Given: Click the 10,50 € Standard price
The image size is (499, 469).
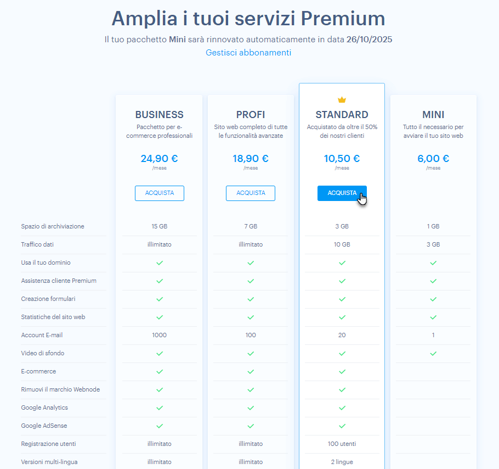Looking at the screenshot, I should pos(342,158).
